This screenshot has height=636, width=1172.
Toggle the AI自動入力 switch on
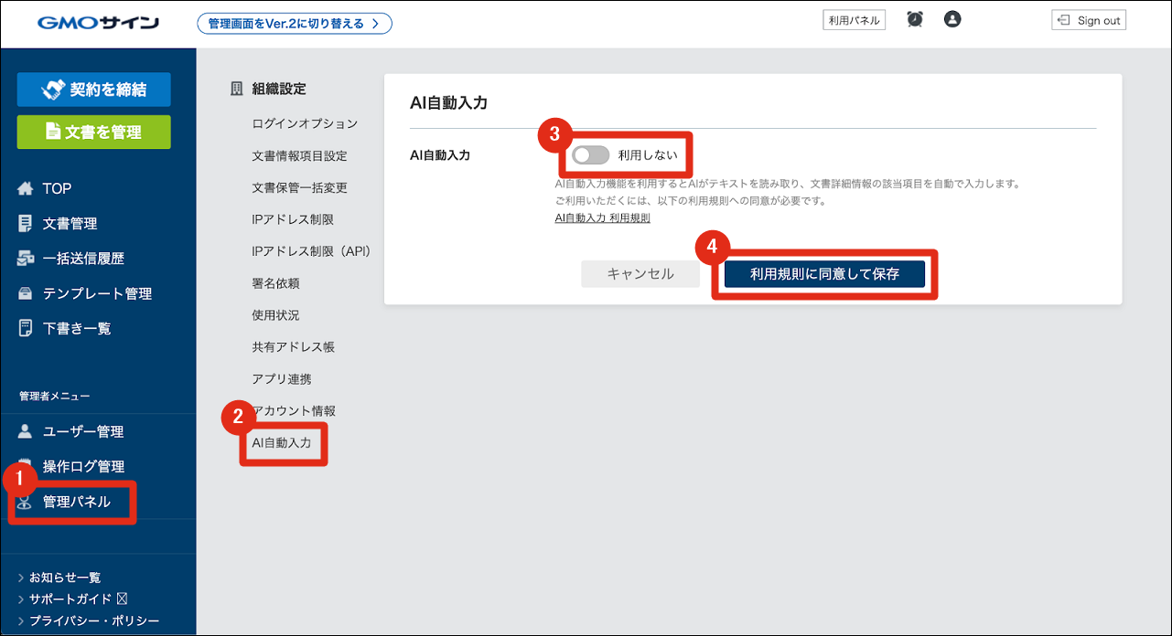[590, 155]
